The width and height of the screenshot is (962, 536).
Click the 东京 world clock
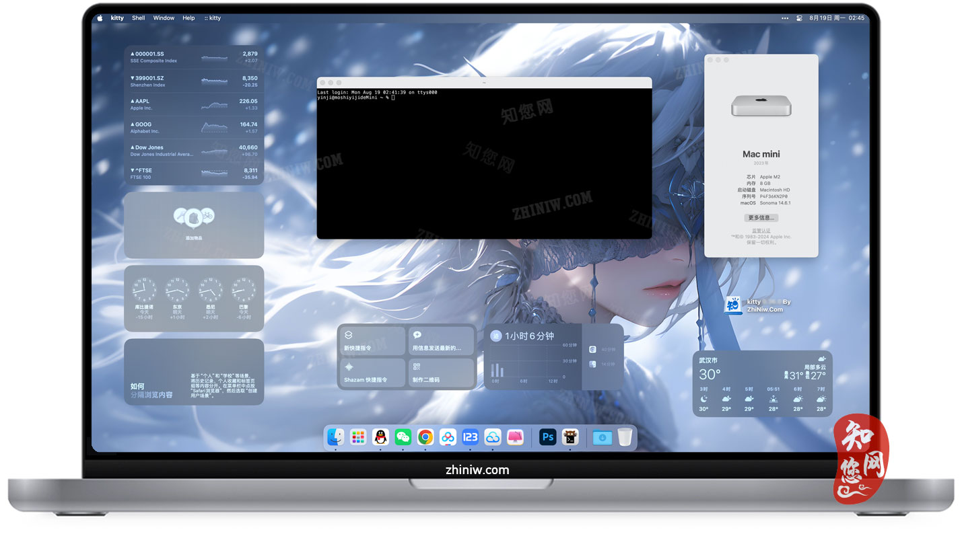click(x=177, y=297)
